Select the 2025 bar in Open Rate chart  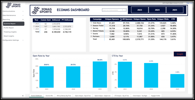click(x=100, y=74)
